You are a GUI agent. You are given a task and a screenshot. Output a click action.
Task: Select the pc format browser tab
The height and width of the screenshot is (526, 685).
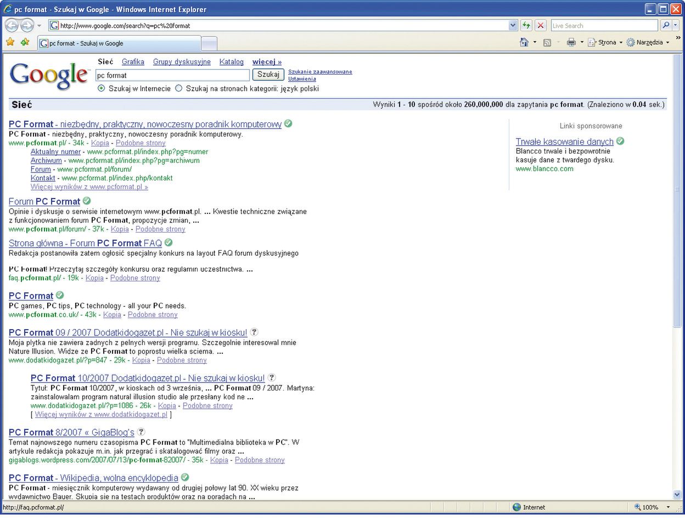119,43
